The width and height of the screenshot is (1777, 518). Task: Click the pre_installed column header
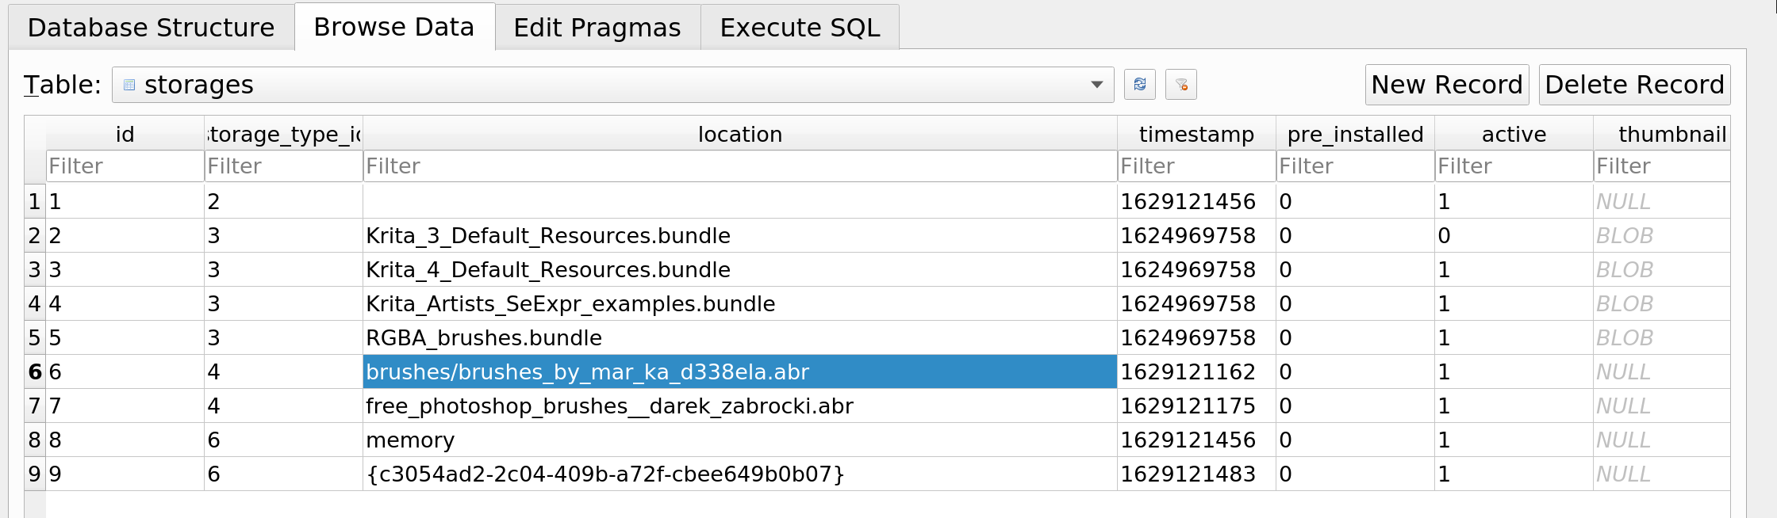tap(1355, 135)
